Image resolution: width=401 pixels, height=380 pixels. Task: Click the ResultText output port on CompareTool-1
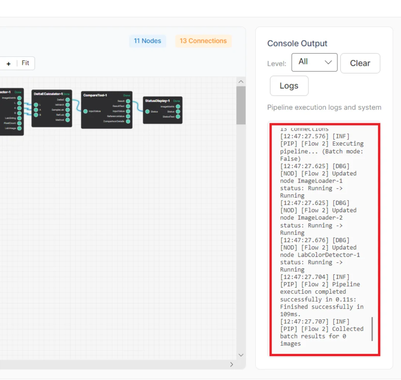point(128,106)
